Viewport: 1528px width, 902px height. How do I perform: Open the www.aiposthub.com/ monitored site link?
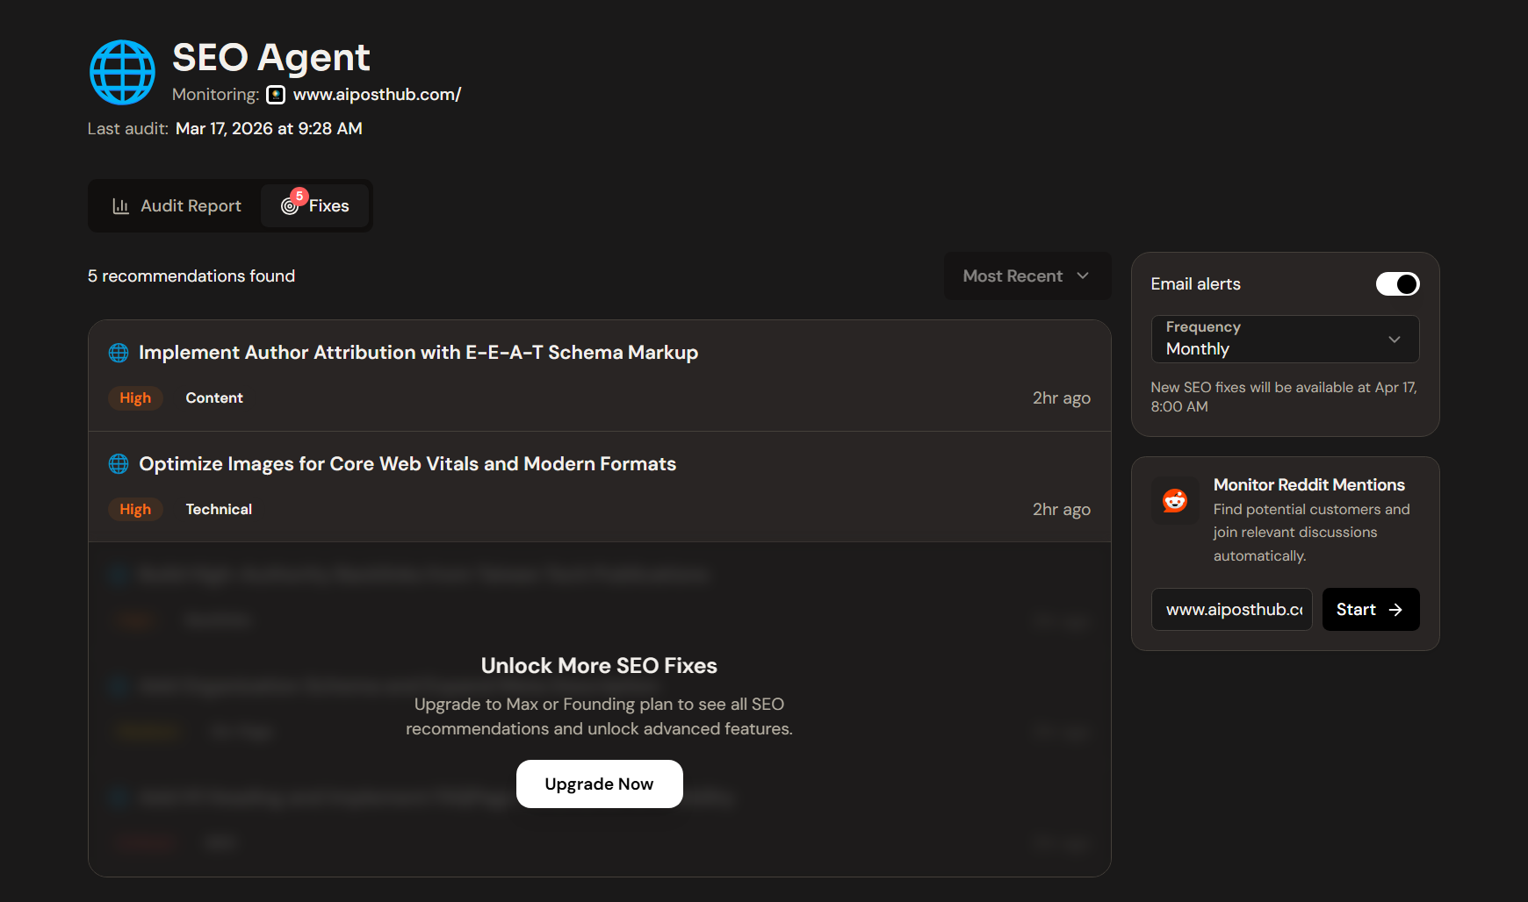[377, 95]
